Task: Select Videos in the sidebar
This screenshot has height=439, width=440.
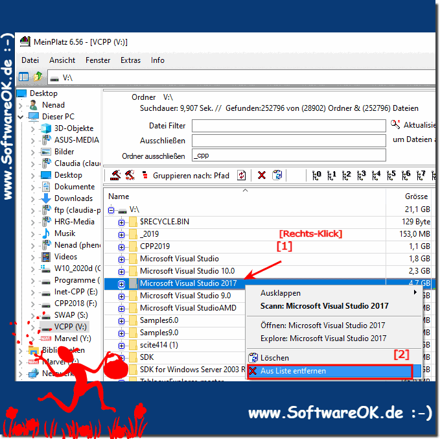Action: tap(65, 257)
